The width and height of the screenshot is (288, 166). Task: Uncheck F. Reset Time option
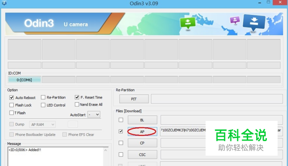coord(77,97)
